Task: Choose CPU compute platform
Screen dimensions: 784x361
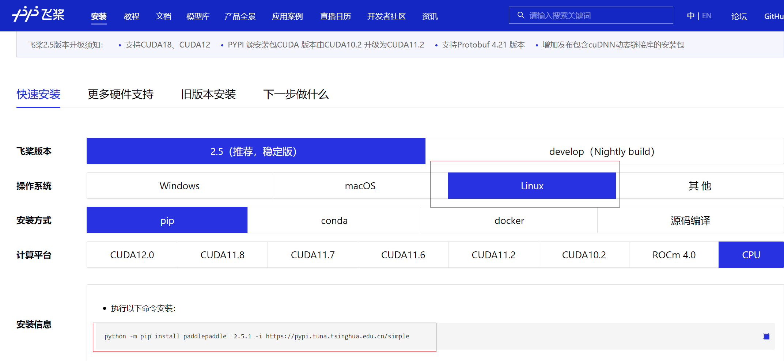Action: tap(751, 255)
